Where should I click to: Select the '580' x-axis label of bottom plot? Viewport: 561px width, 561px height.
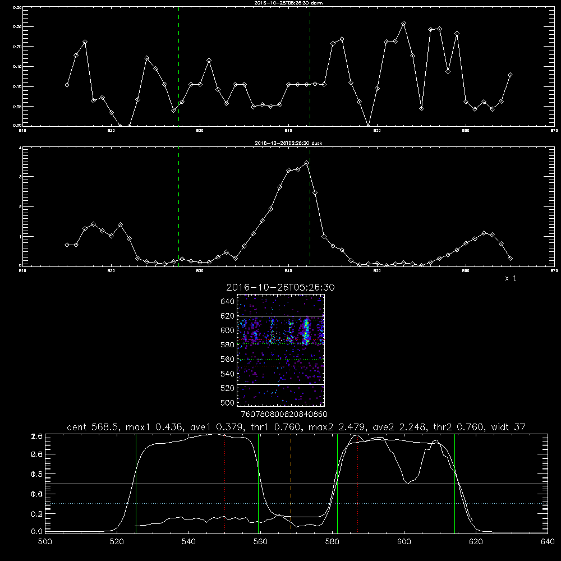(332, 542)
